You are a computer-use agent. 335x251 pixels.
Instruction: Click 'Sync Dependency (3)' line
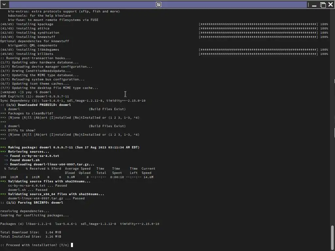(73, 101)
